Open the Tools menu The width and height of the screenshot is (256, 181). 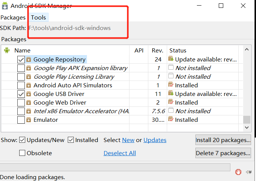(x=38, y=17)
